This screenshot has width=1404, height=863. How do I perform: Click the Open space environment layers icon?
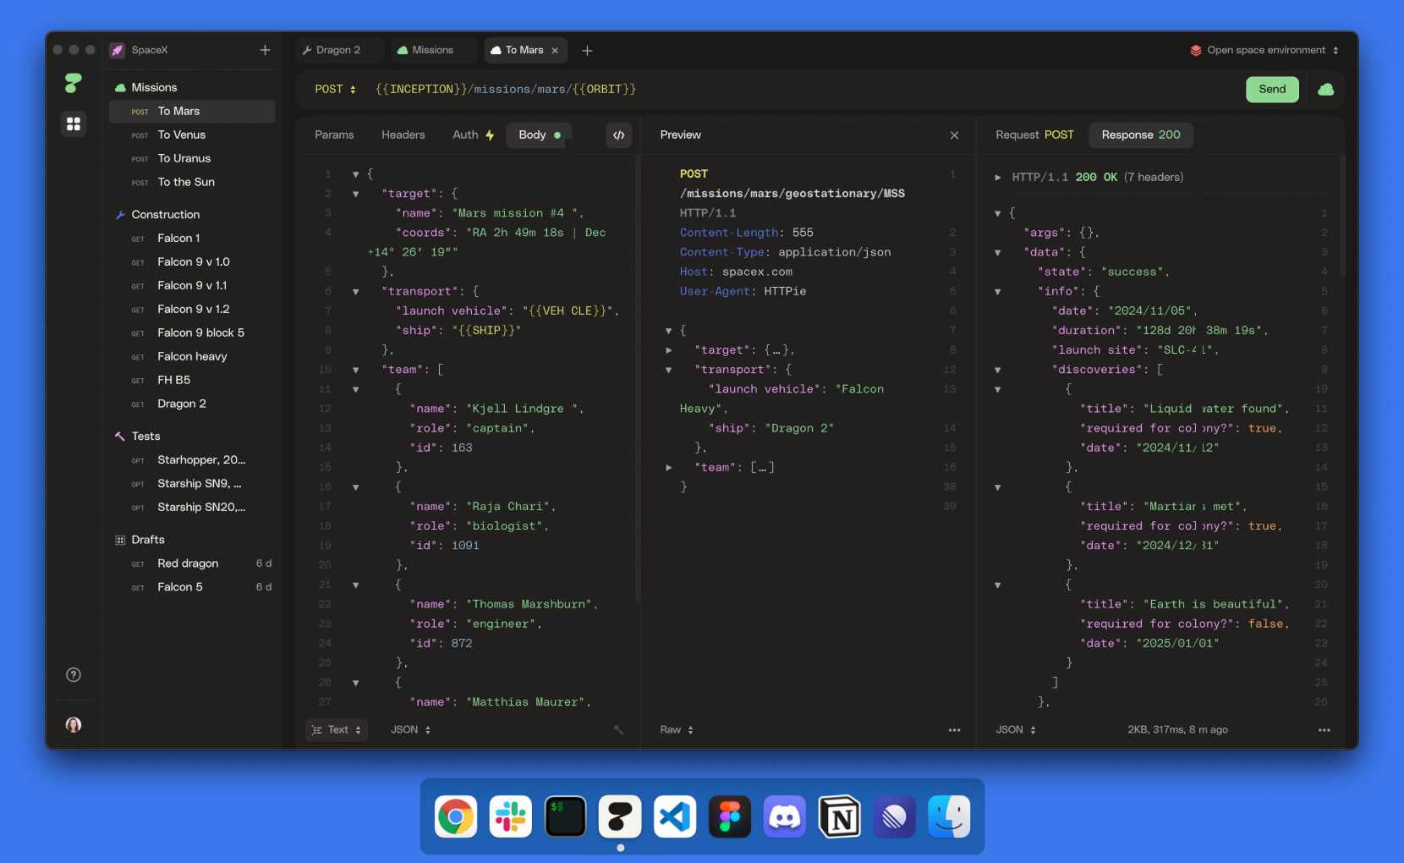click(1196, 51)
